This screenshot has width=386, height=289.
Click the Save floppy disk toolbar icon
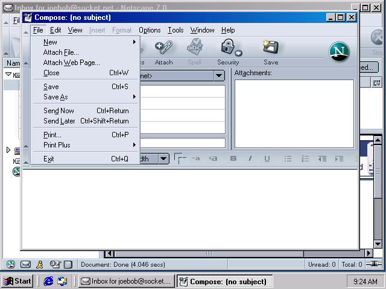click(x=271, y=47)
